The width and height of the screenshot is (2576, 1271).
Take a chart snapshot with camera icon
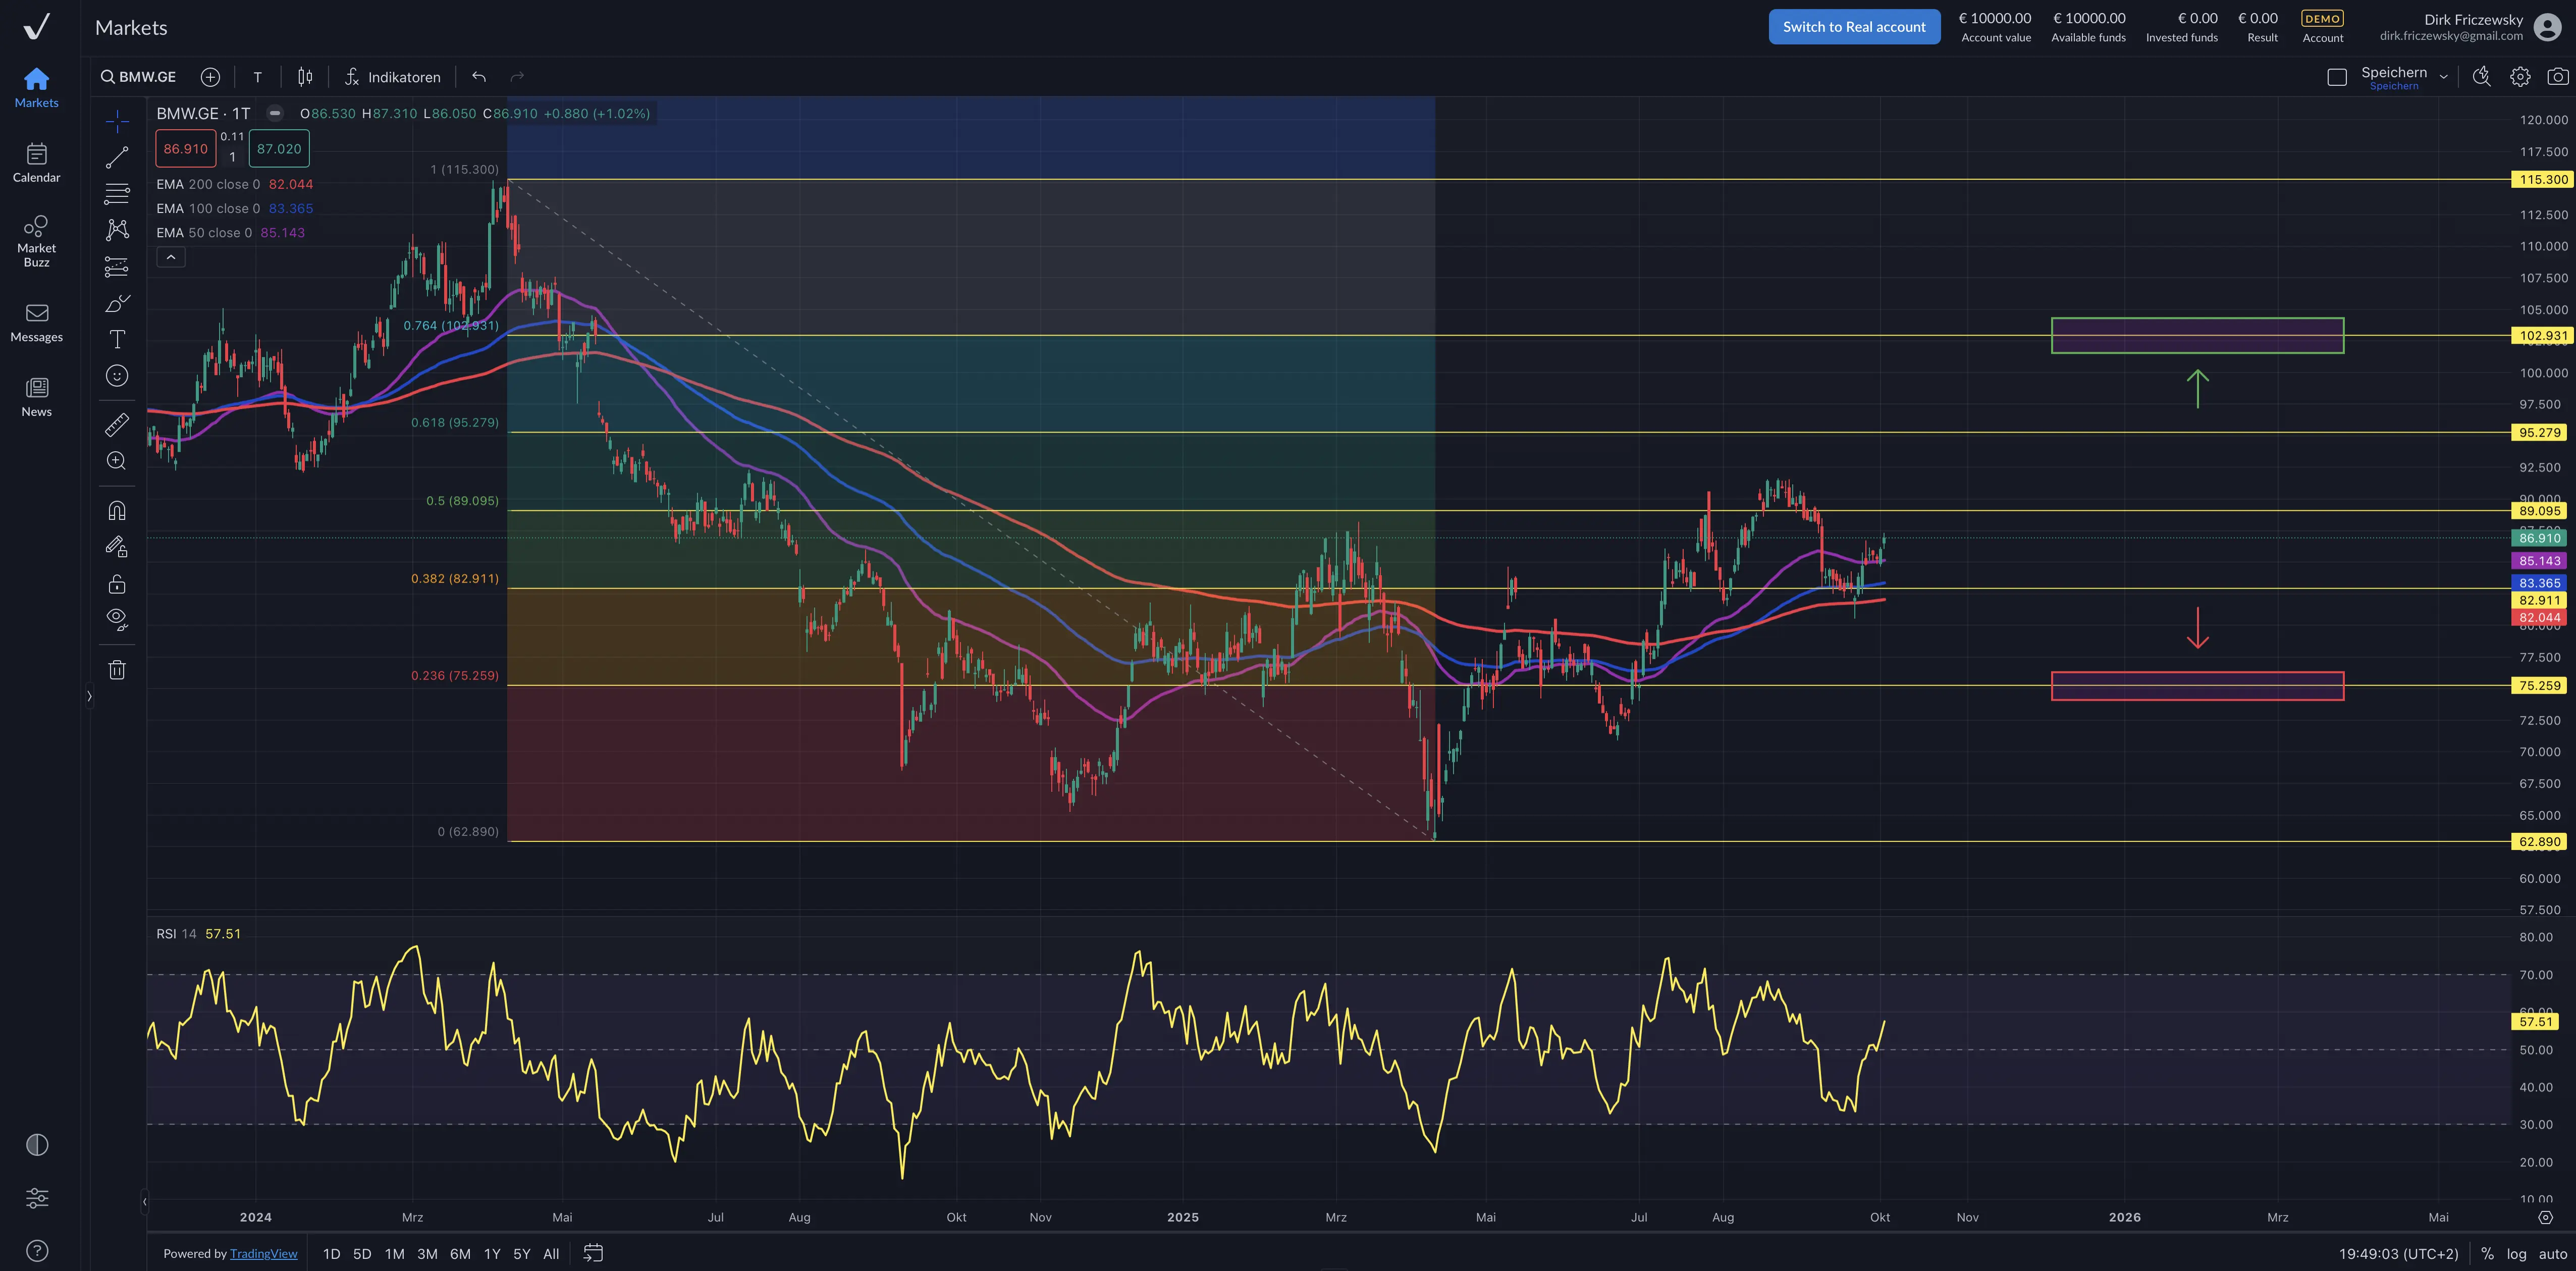click(x=2557, y=77)
